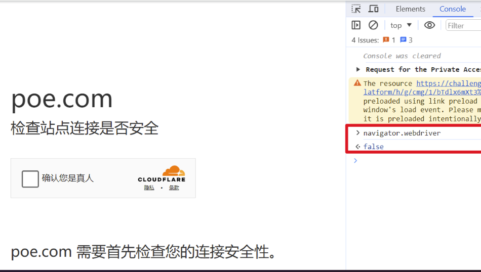Switch to the Elements tab
The height and width of the screenshot is (272, 481).
(x=411, y=9)
